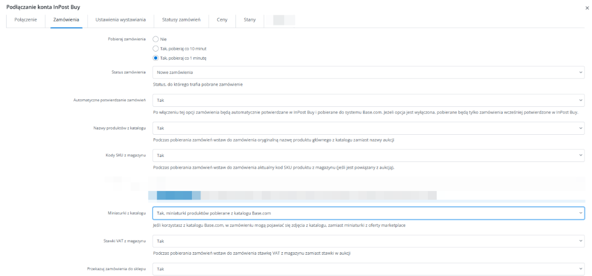Image resolution: width=592 pixels, height=276 pixels.
Task: Open Kody SKU z magazynu dropdown
Action: pos(368,155)
